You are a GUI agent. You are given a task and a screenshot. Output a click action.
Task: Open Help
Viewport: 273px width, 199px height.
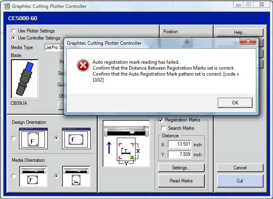pyautogui.click(x=240, y=32)
